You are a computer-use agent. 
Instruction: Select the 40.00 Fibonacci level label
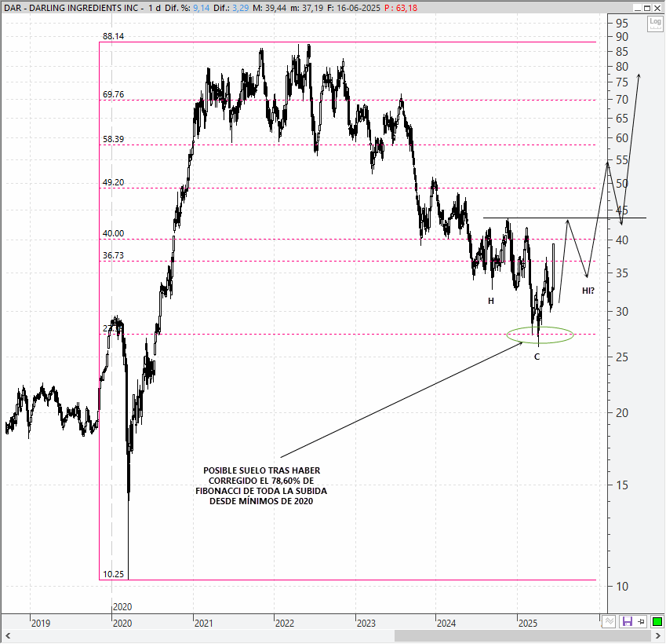pos(114,233)
